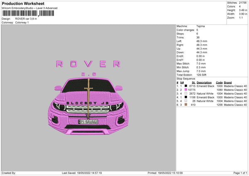Click the Height value 3.49 in
The height and width of the screenshot is (176, 249).
[x=243, y=10]
